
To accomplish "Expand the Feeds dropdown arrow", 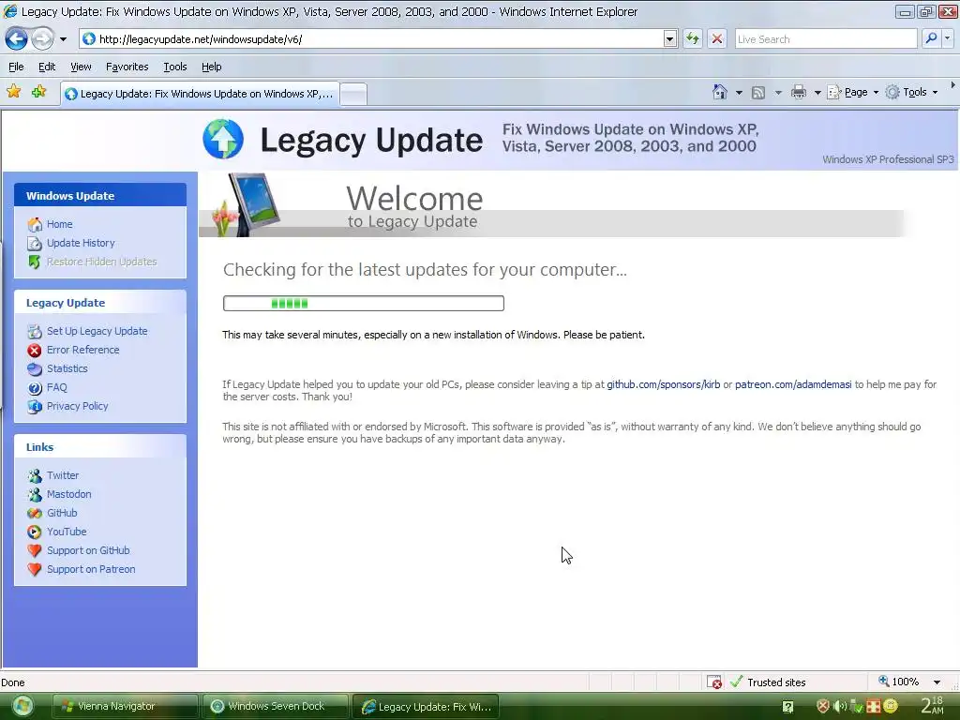I will pos(778,93).
